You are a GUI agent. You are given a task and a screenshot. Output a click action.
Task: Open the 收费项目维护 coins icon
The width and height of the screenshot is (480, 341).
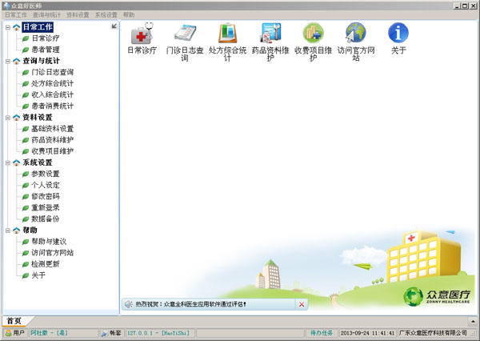tap(313, 33)
